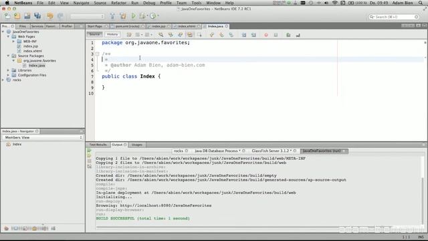Collapse the Web Pages folder

8,36
